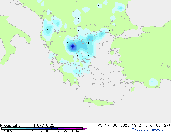The width and height of the screenshot is (171, 132).
Task: Click the "30" legend scale label
Action: click(59, 131)
